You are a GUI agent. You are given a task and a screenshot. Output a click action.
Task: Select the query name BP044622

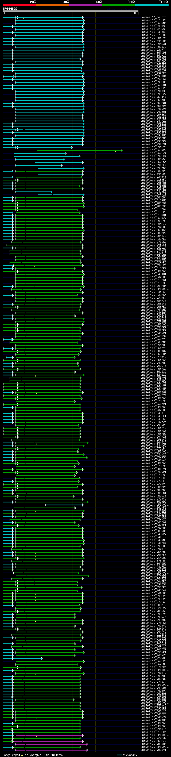(10, 9)
